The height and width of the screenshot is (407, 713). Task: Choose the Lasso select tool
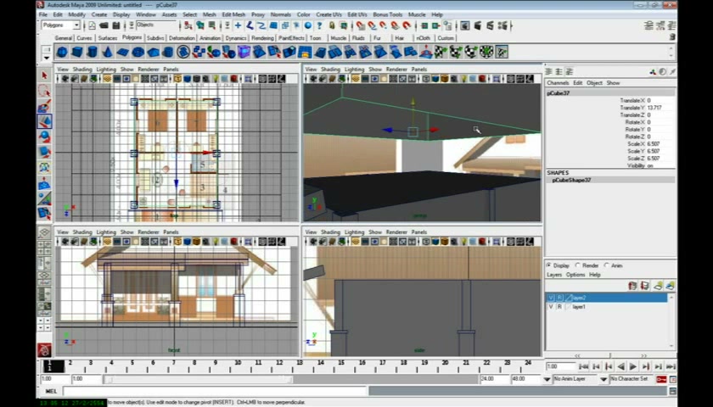[44, 91]
